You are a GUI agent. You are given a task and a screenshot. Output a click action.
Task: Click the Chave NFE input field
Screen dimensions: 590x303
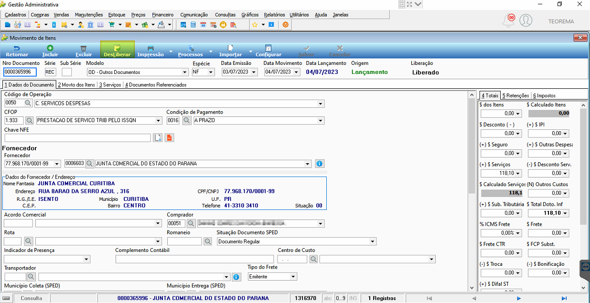[77, 138]
